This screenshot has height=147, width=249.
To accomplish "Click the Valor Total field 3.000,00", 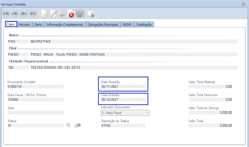I will point(210,125).
